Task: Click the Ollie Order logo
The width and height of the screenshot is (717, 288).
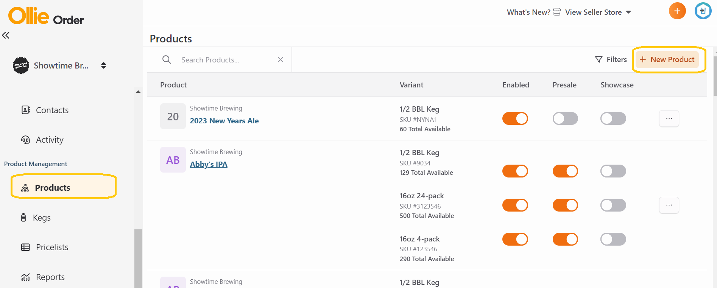Action: point(46,16)
